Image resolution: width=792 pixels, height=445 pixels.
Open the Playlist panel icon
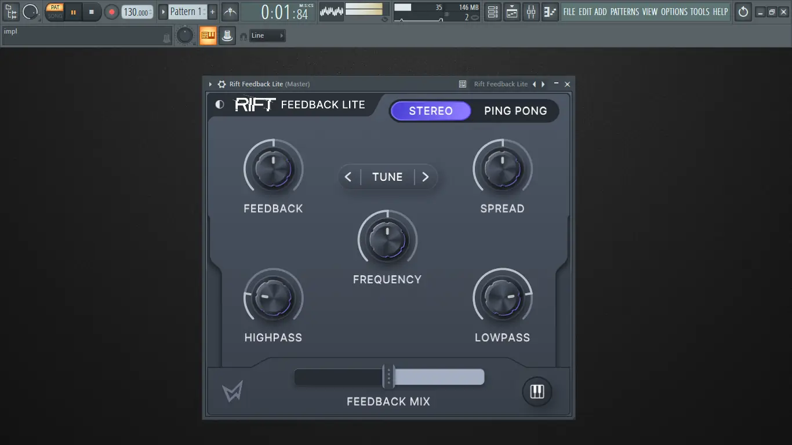tap(511, 12)
